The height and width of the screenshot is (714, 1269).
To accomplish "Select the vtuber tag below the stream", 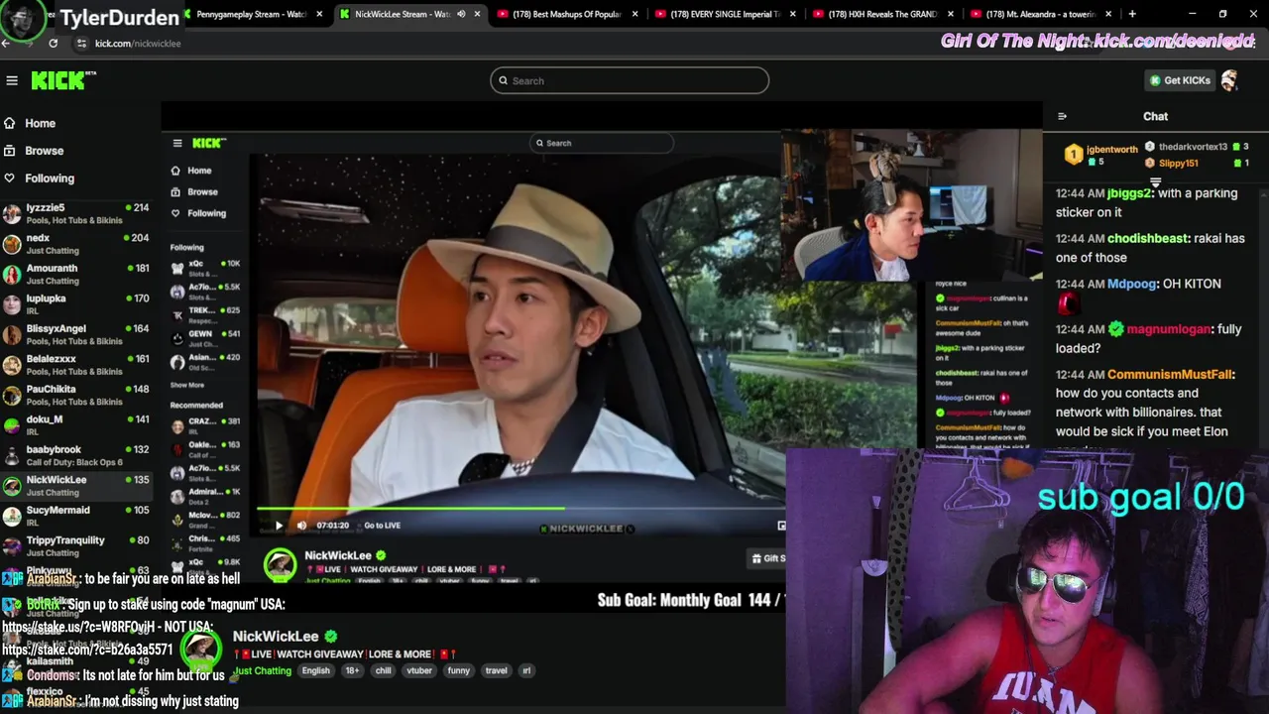I will pyautogui.click(x=419, y=671).
